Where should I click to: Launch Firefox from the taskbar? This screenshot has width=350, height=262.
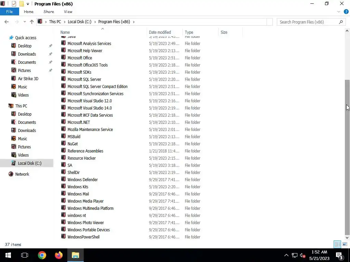point(59,255)
